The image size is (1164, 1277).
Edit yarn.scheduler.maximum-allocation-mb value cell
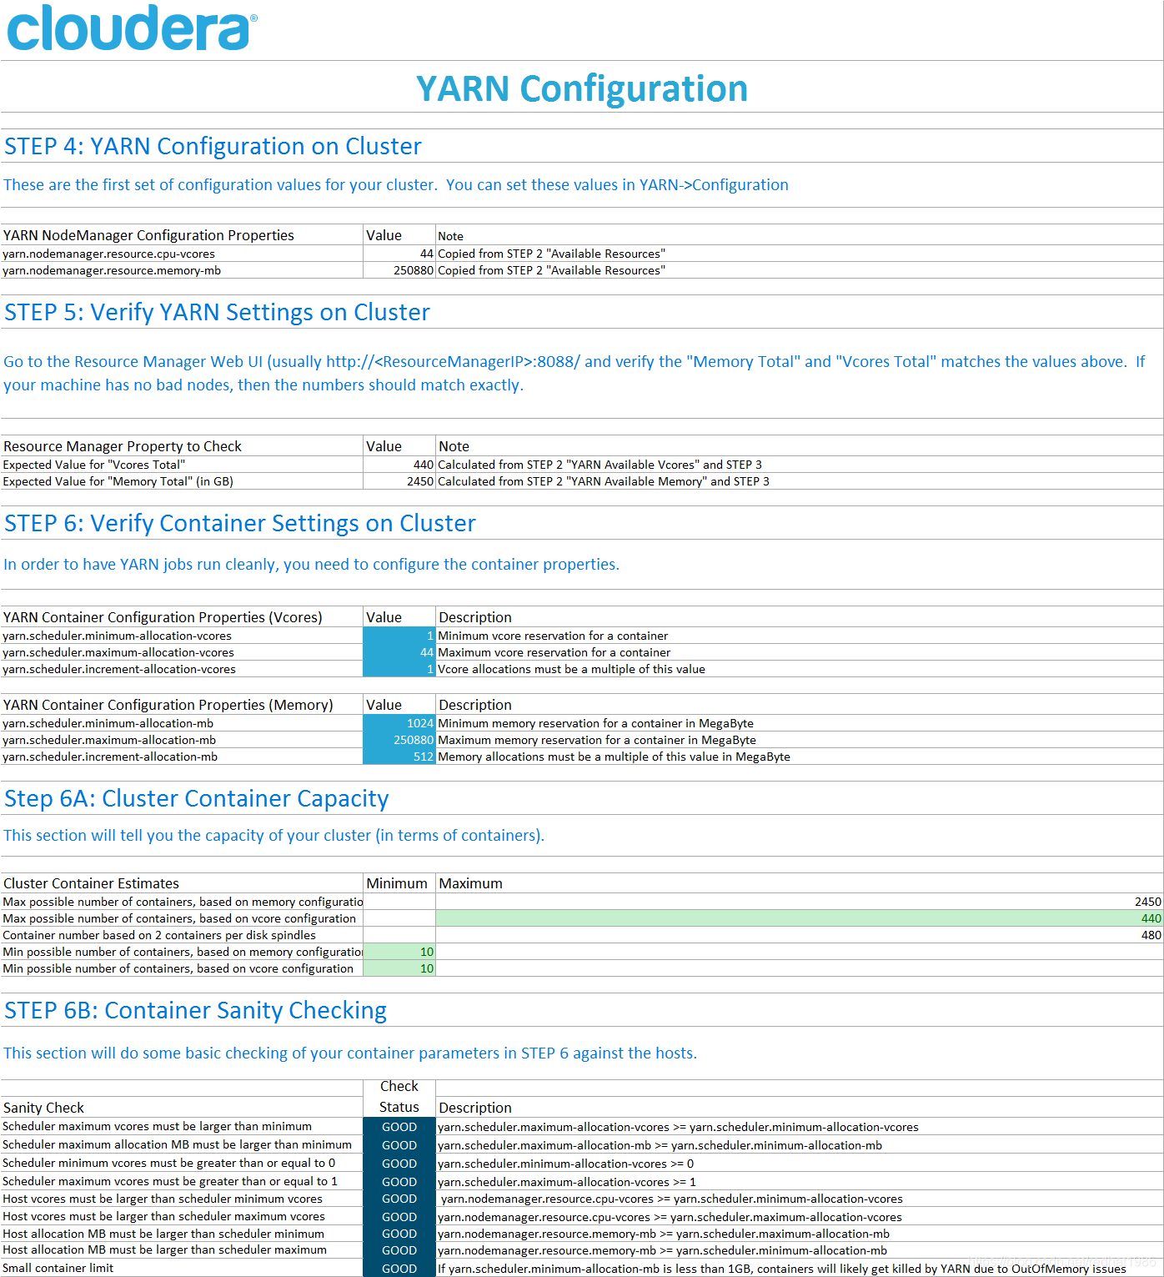[399, 740]
